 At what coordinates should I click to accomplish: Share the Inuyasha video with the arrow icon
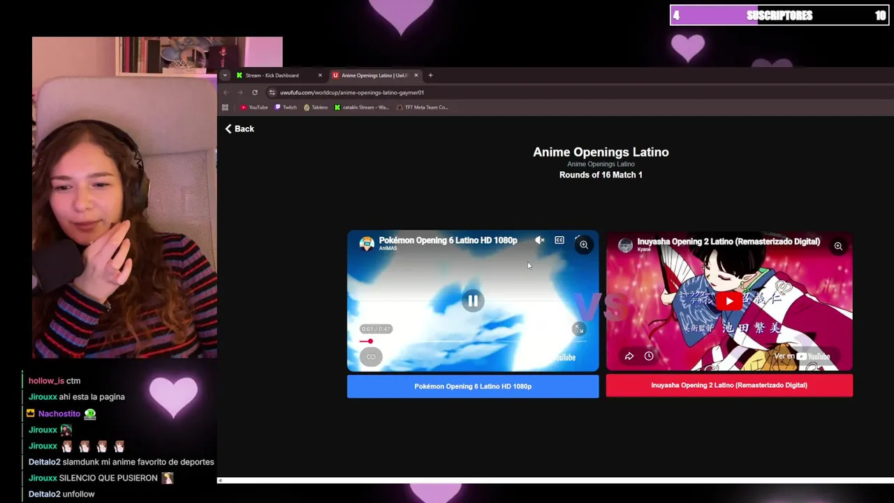pos(629,356)
